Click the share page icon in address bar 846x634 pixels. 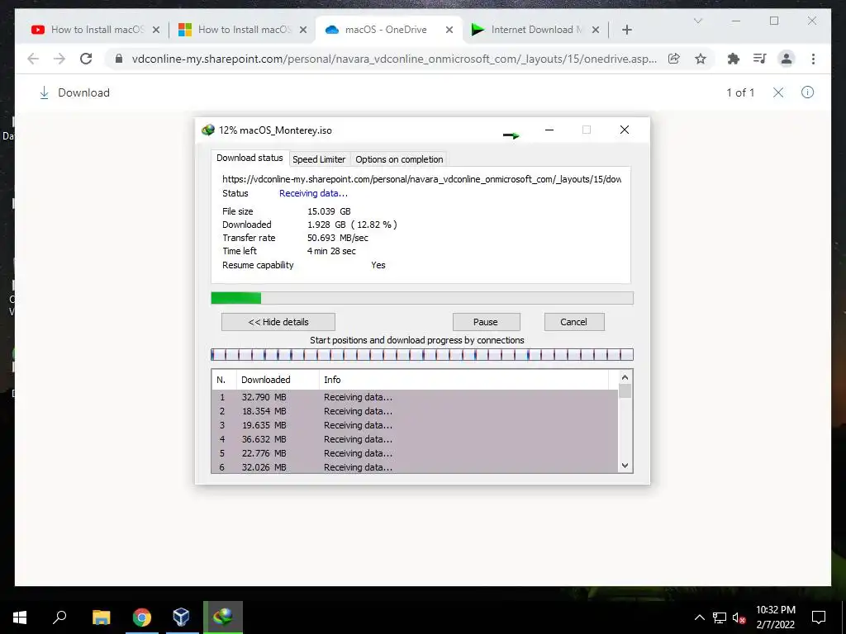tap(674, 59)
